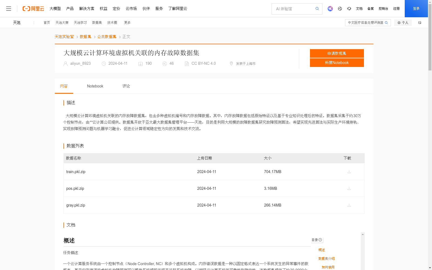Click 公共数据集 breadcrumb
This screenshot has height=270, width=432.
[107, 37]
